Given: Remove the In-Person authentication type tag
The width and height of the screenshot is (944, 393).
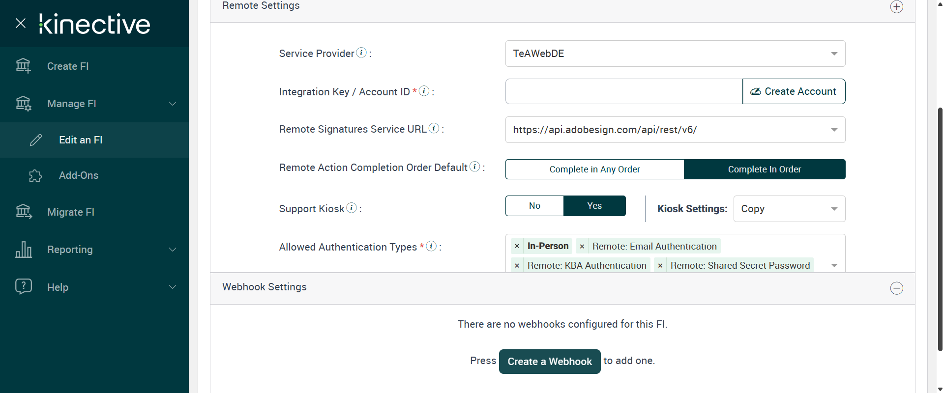Looking at the screenshot, I should pos(517,246).
